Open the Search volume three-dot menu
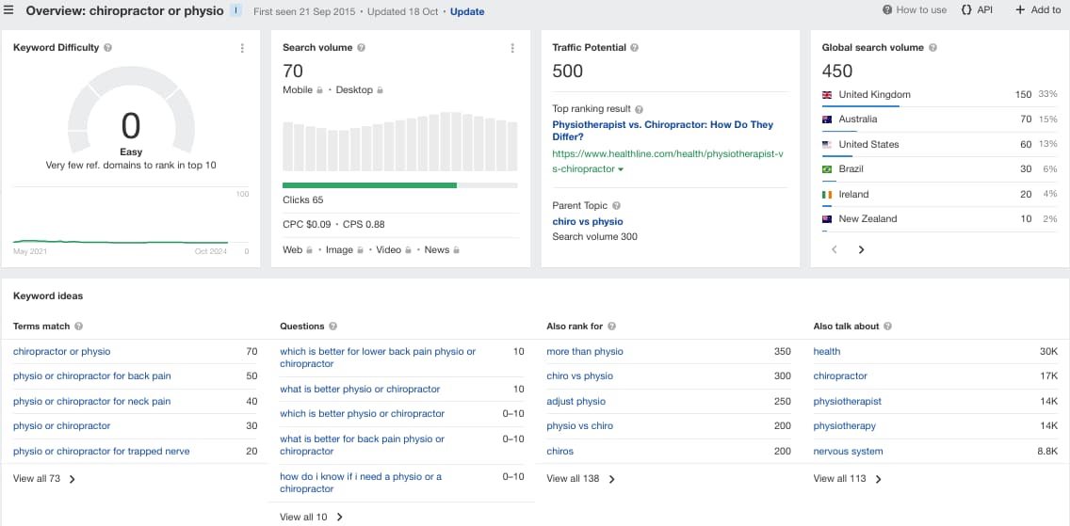Viewport: 1070px width, 526px height. [x=512, y=48]
